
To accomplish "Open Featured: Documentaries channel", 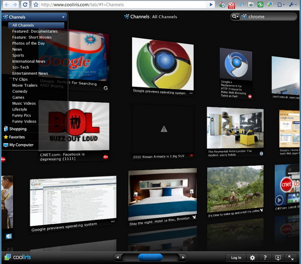I will click(35, 31).
